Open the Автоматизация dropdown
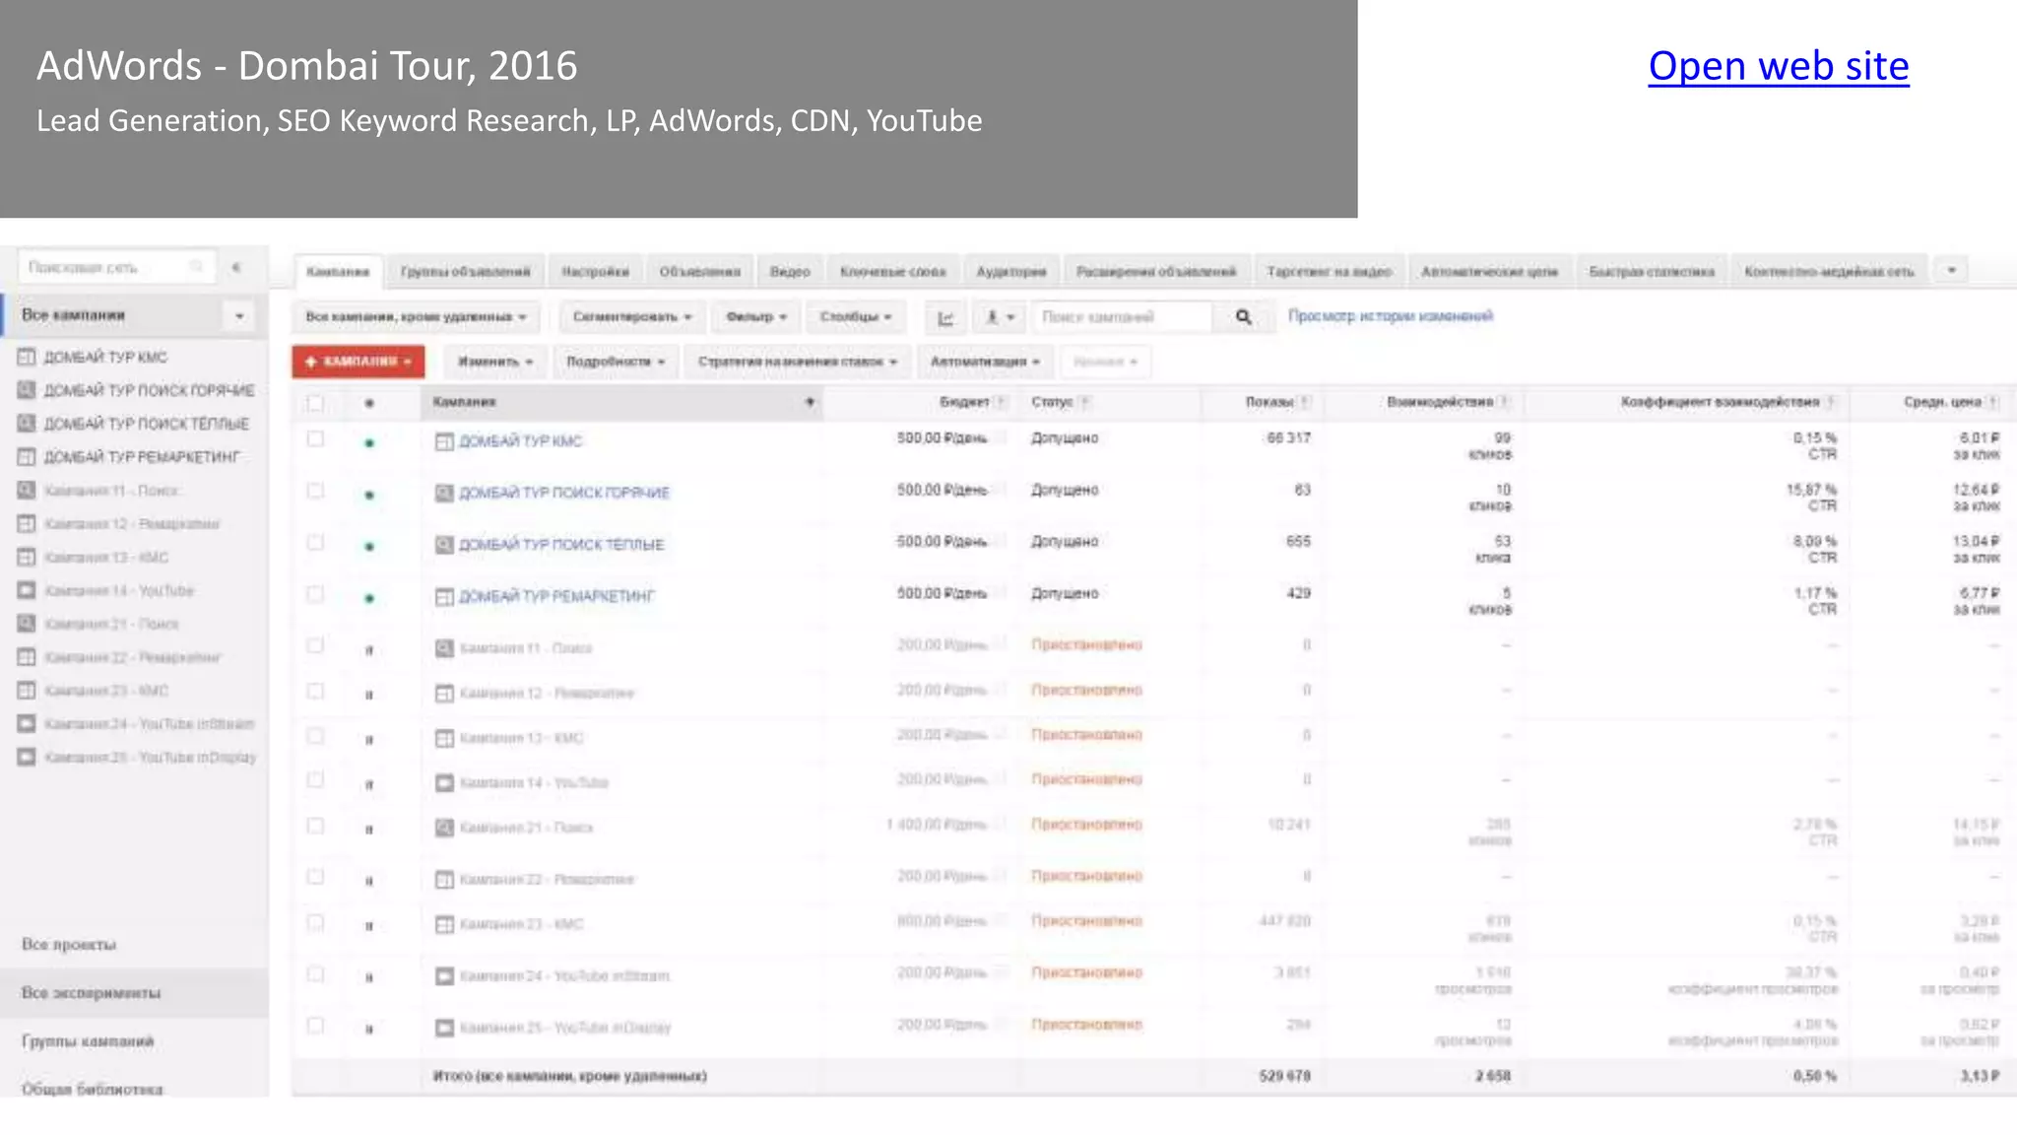The image size is (2017, 1135). tap(985, 362)
